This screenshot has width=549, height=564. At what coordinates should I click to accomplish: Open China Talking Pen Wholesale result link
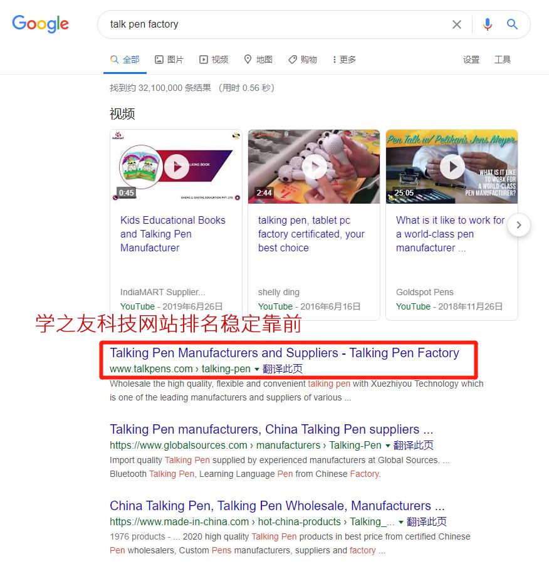pos(277,506)
